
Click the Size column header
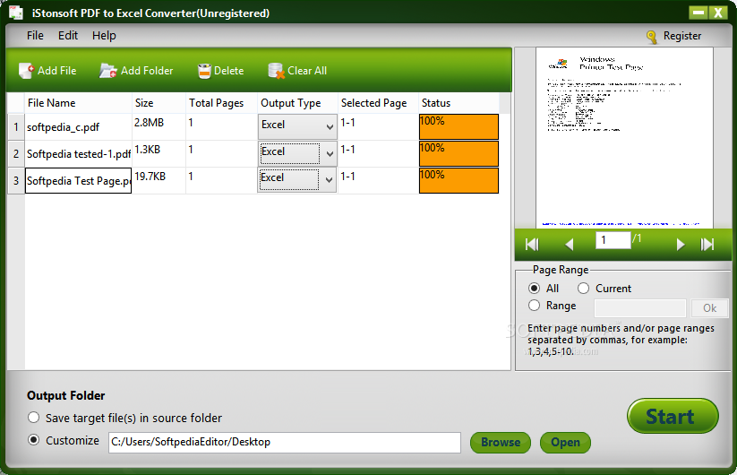pos(159,103)
